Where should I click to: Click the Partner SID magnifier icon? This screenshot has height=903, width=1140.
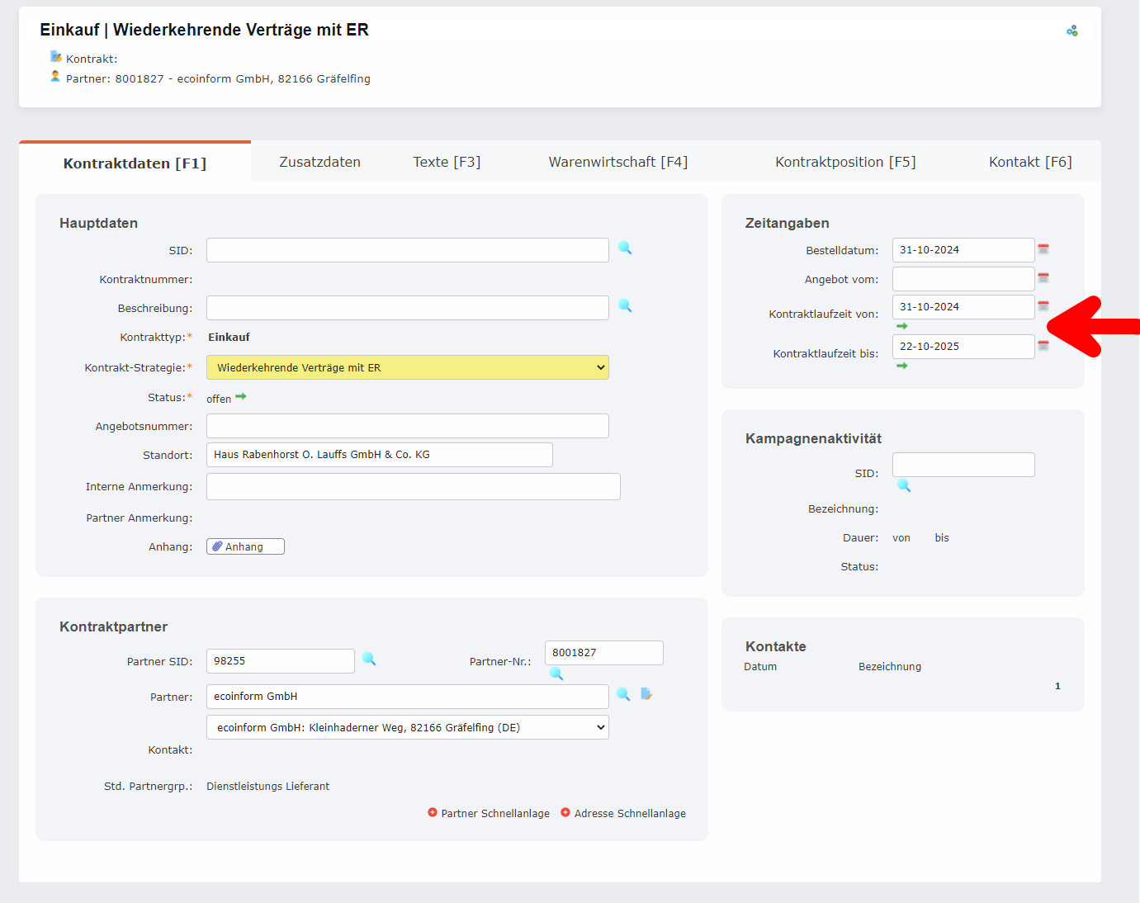click(x=369, y=660)
